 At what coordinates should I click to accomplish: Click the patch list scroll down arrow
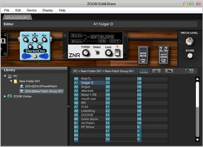197,140
